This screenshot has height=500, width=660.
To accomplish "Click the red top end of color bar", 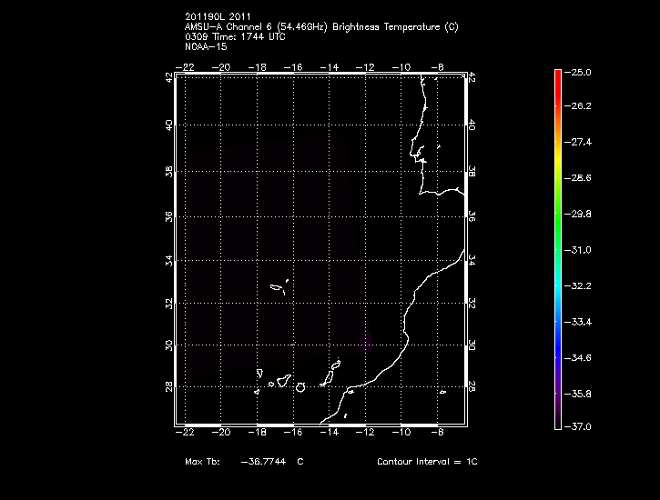I will (557, 73).
